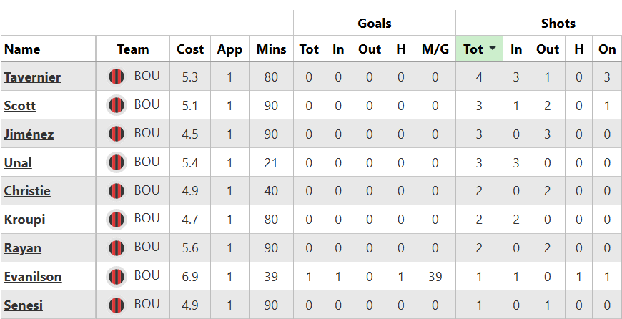The image size is (622, 319).
Task: Sort the table by Cost column
Action: coord(190,49)
